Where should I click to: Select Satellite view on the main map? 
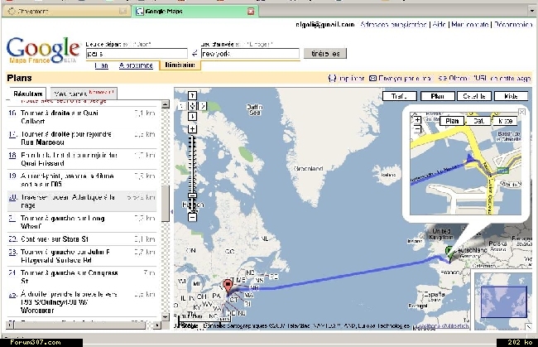(474, 96)
